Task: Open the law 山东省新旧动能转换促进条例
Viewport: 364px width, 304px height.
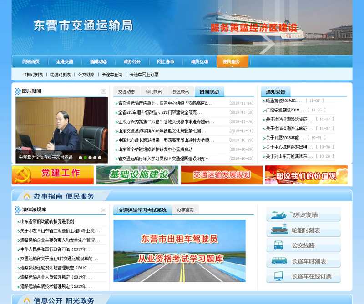Action: pyautogui.click(x=47, y=221)
